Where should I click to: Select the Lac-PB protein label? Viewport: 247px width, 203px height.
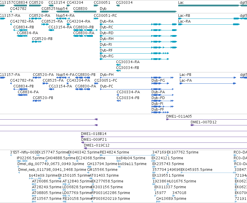[185, 75]
